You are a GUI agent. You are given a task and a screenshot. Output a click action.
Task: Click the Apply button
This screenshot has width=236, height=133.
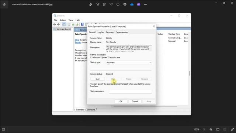pos(149,101)
